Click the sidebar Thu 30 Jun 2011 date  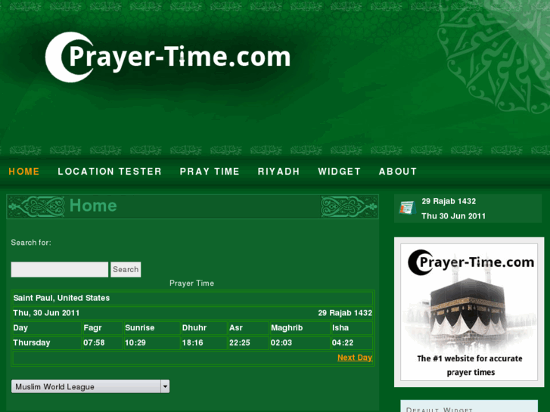tap(453, 216)
